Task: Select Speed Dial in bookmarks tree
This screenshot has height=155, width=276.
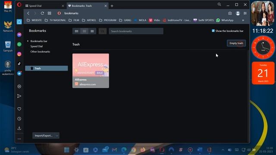Action: click(x=36, y=46)
